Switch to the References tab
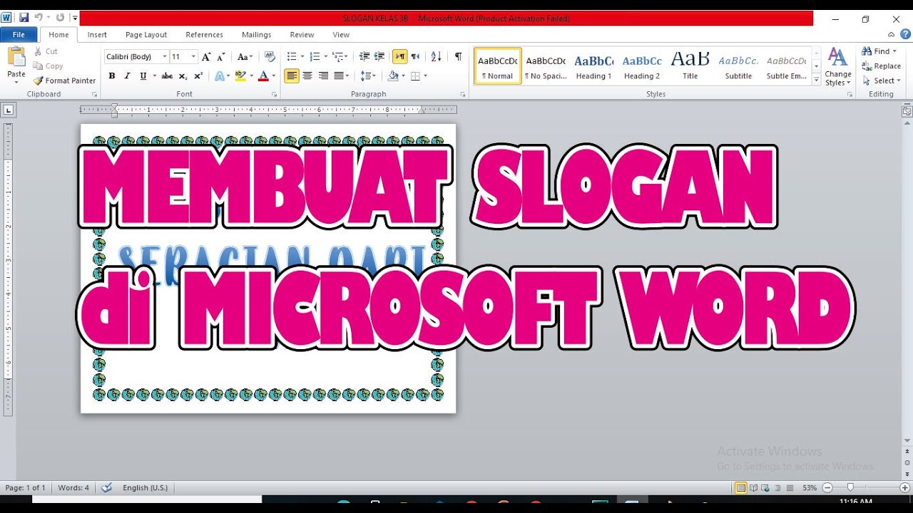Viewport: 913px width, 513px height. click(x=205, y=34)
